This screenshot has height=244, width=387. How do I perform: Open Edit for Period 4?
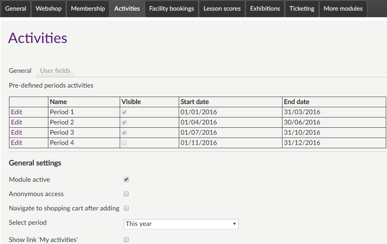point(16,143)
